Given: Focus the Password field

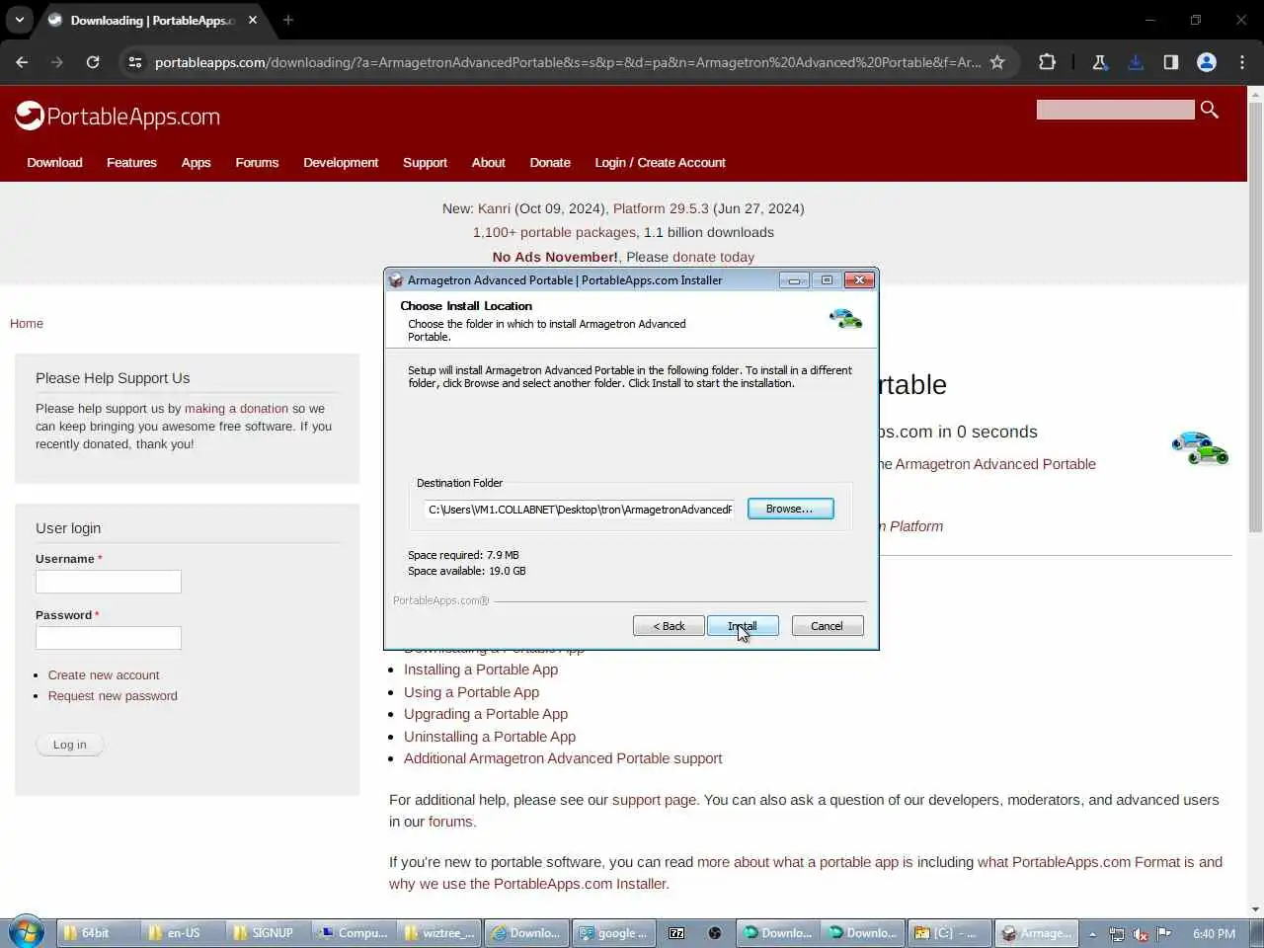Looking at the screenshot, I should pos(109,638).
